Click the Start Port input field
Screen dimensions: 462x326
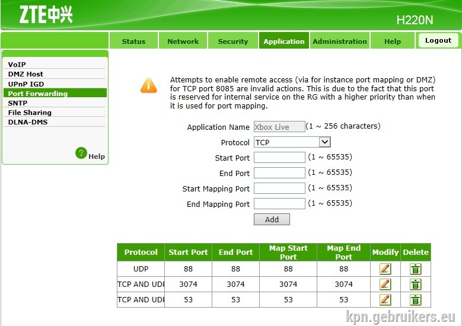coord(279,158)
